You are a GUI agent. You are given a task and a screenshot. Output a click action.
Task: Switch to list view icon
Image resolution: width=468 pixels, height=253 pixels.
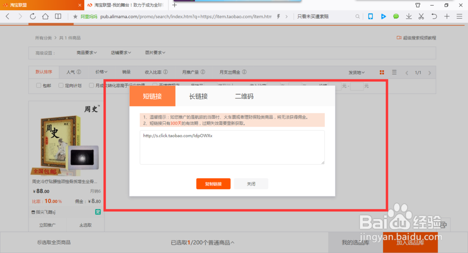point(394,72)
